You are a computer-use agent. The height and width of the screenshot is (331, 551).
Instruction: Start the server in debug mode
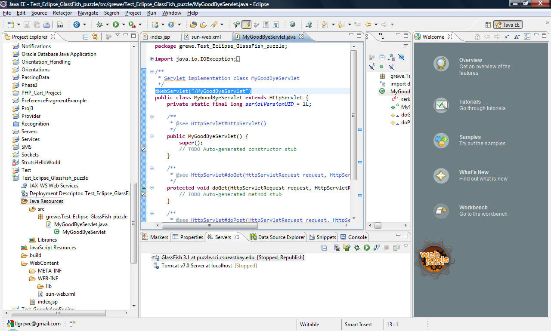(356, 247)
